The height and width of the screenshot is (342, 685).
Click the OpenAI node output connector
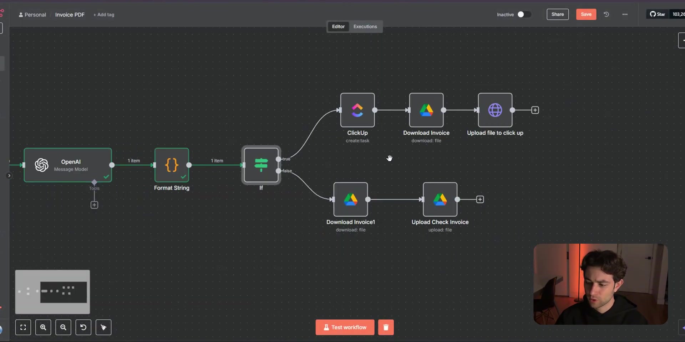(x=112, y=165)
